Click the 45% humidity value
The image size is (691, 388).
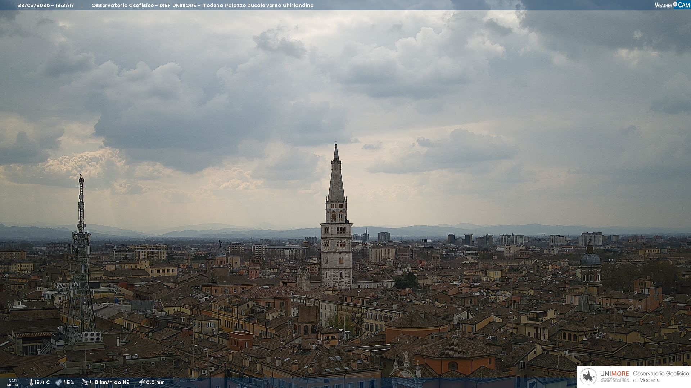68,382
